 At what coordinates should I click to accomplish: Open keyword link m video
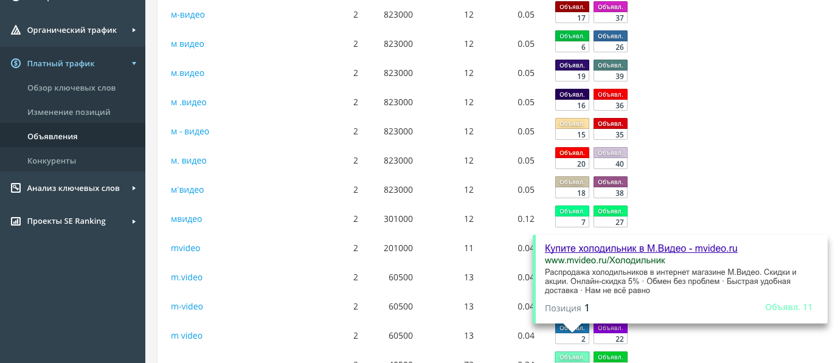tap(187, 336)
